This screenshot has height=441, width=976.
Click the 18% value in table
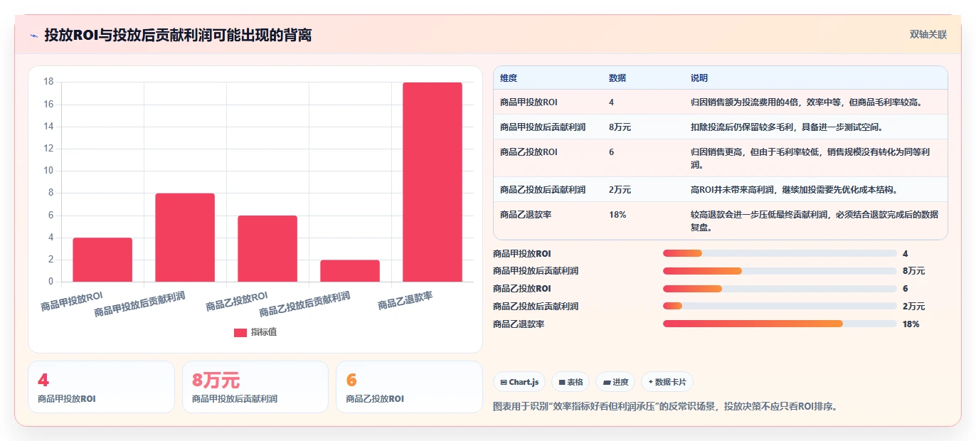617,215
